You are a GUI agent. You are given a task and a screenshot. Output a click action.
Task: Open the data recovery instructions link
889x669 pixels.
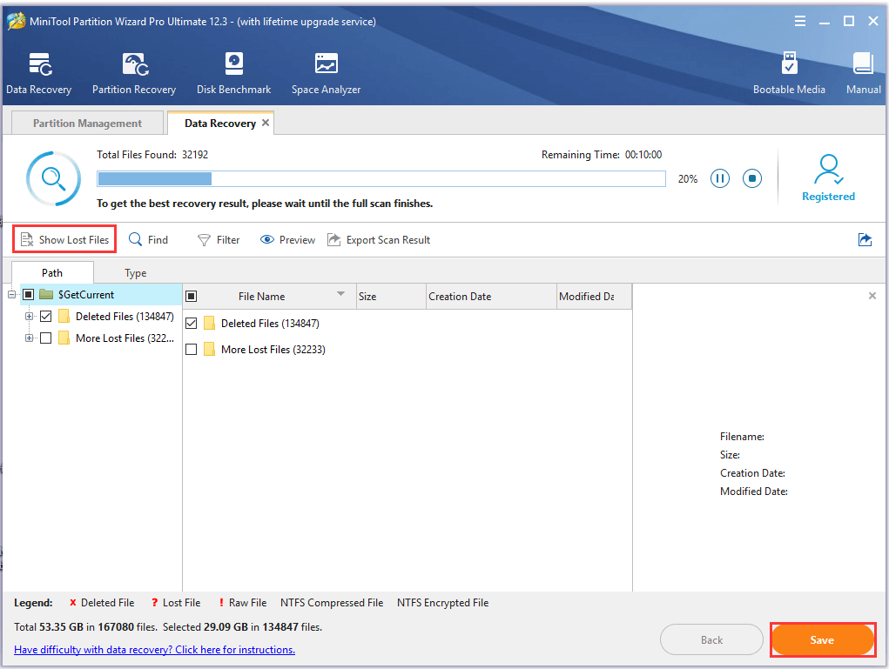(x=154, y=649)
